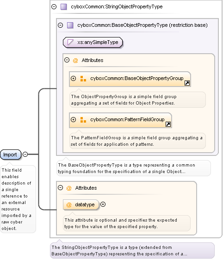Click the orange PatternFieldGroup group icon

tap(83, 120)
